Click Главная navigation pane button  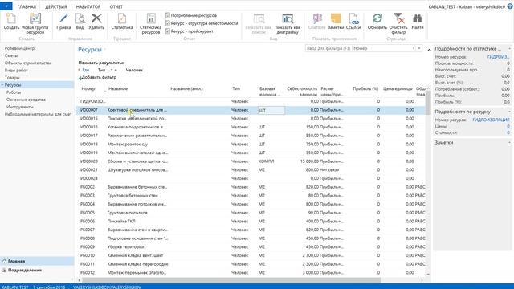37,261
